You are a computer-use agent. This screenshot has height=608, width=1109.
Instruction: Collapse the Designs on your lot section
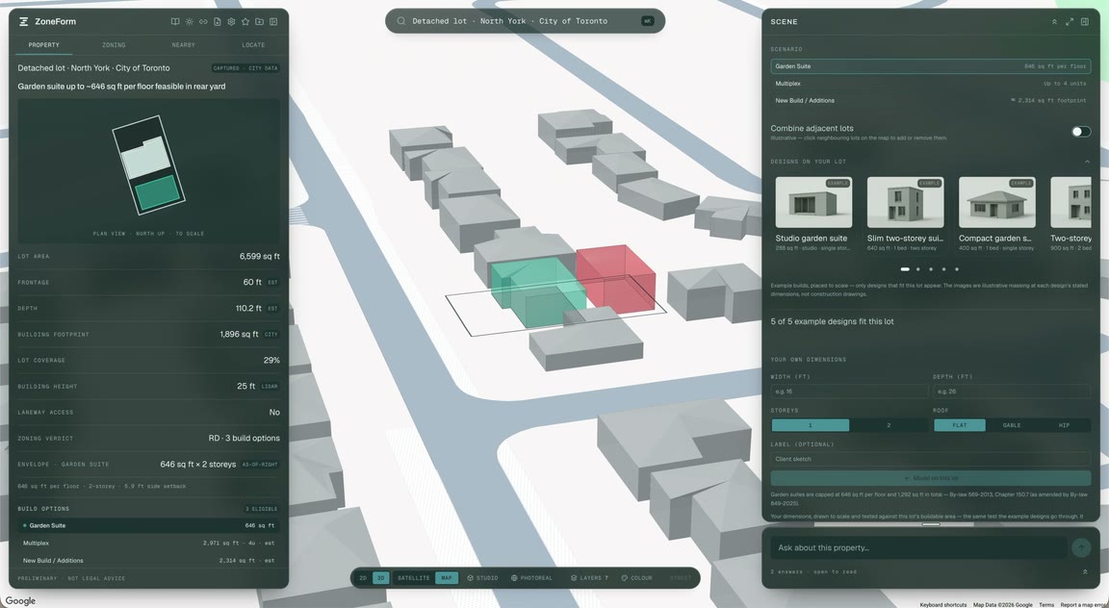(x=1087, y=162)
